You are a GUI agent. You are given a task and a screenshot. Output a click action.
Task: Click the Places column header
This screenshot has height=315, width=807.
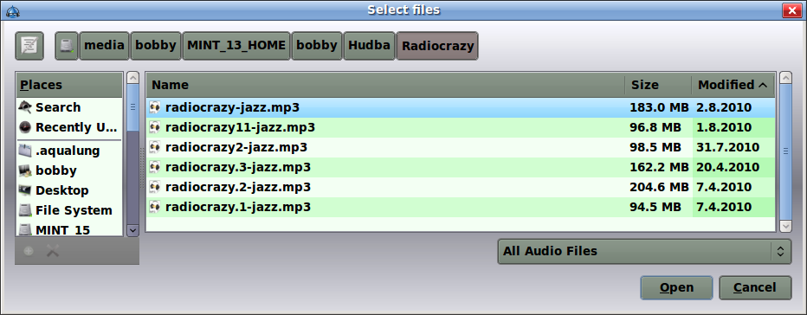pos(69,85)
